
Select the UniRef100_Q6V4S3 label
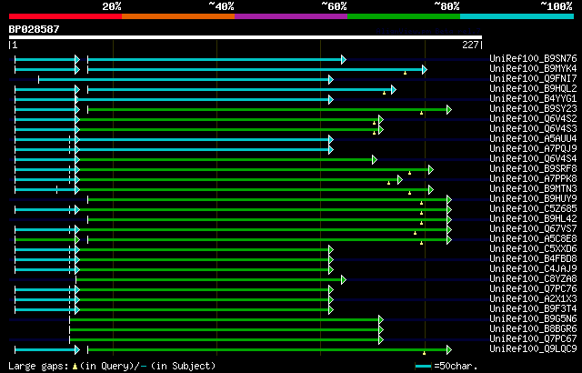pos(533,129)
